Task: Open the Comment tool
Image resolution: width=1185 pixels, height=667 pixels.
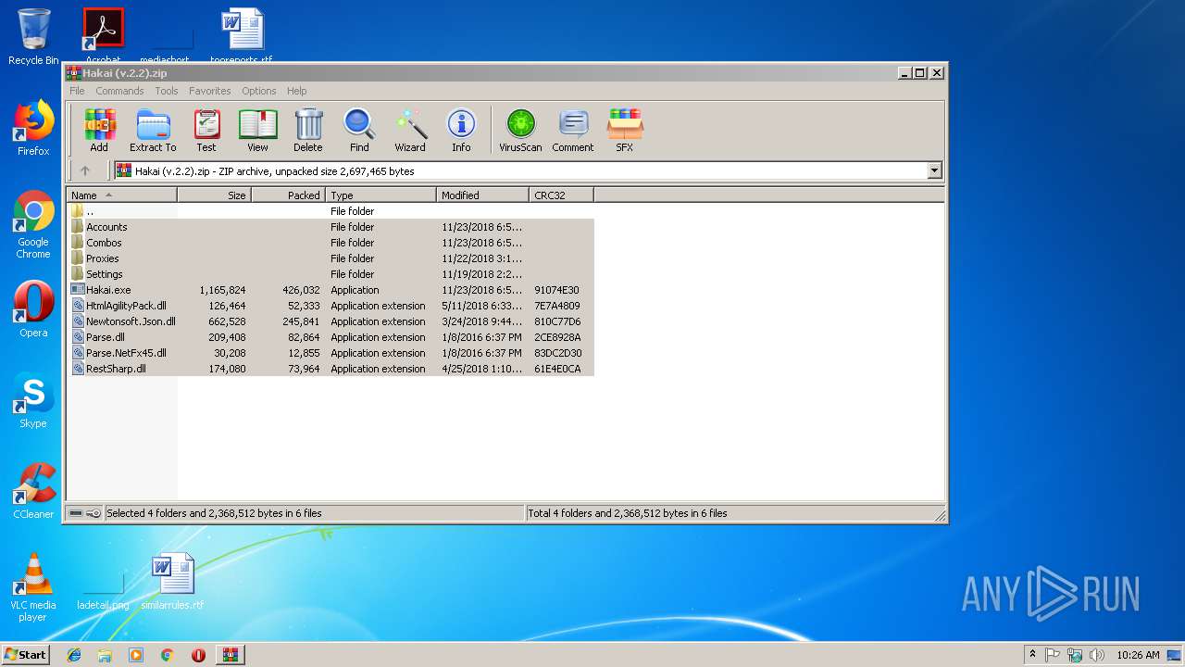Action: (x=573, y=130)
